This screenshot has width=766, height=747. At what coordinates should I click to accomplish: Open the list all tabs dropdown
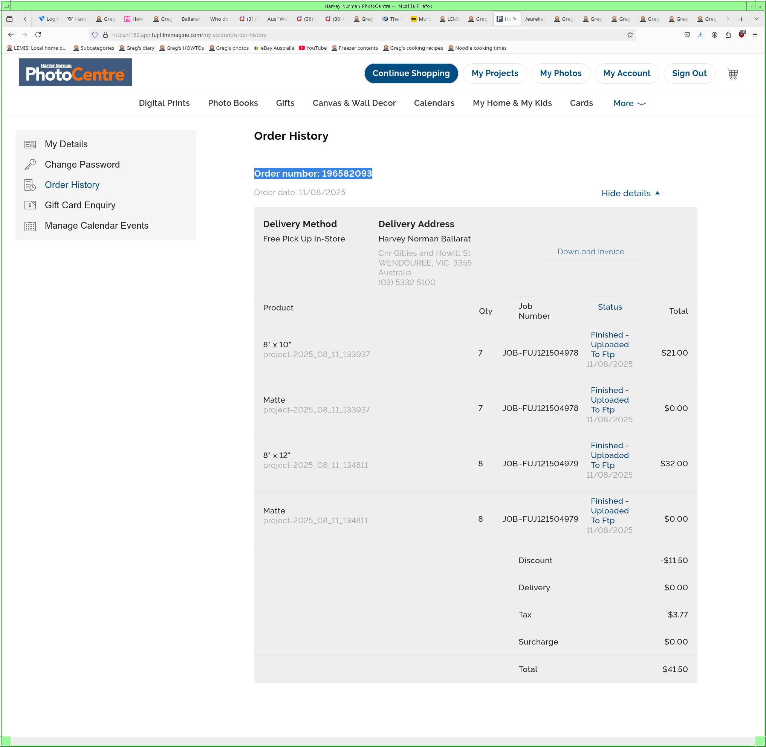click(756, 19)
